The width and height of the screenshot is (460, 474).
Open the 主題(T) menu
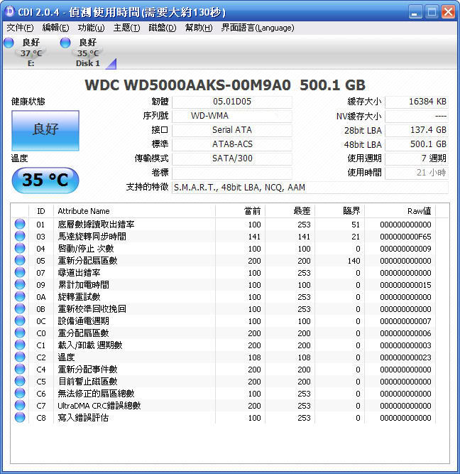[x=126, y=28]
